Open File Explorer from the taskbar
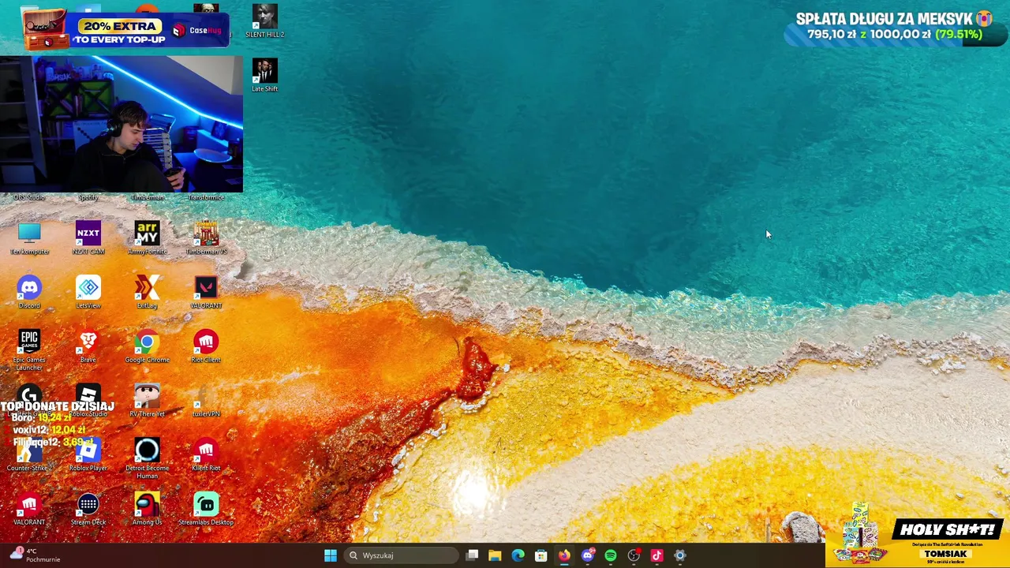 click(x=495, y=555)
